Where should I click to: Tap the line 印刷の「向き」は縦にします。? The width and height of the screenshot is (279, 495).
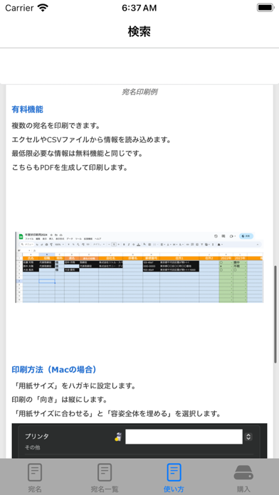59,400
